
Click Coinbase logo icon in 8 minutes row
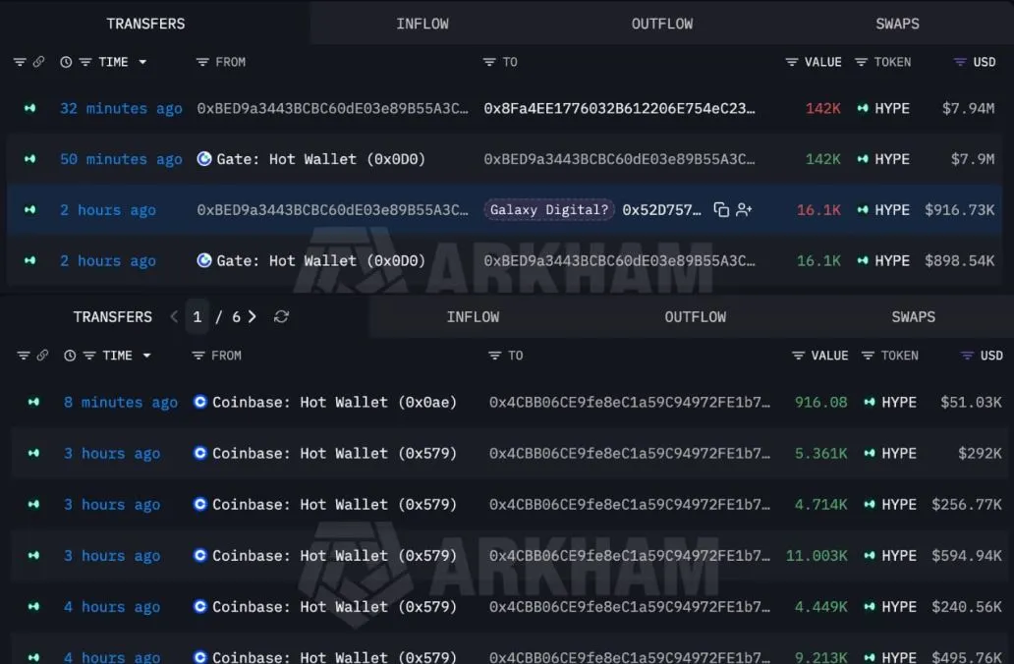coord(200,402)
